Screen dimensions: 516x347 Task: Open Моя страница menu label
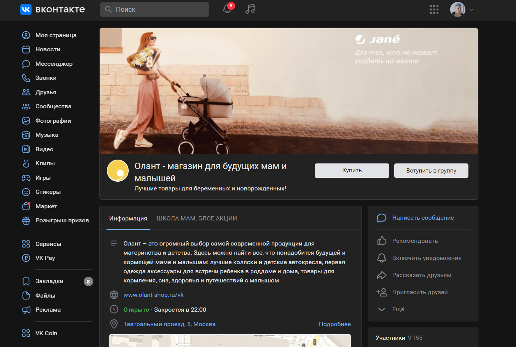click(56, 35)
